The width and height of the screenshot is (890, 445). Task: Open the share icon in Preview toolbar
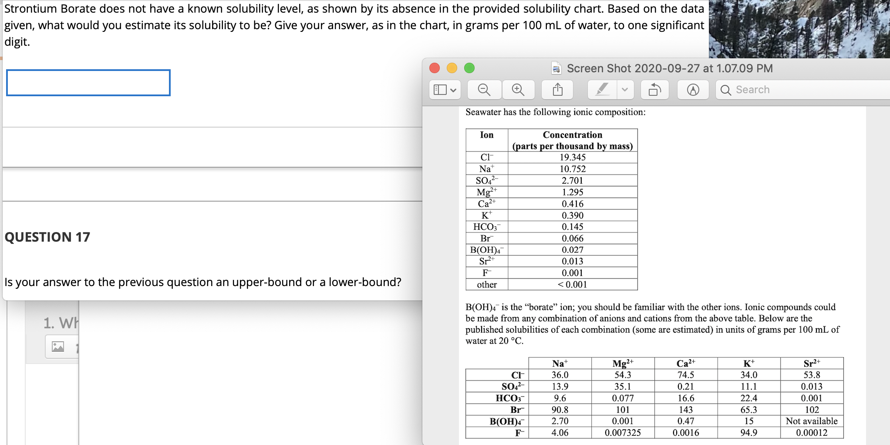click(557, 90)
